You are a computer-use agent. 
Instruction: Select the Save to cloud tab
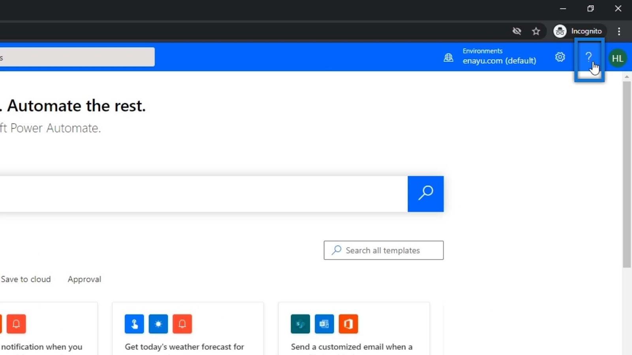(x=26, y=279)
